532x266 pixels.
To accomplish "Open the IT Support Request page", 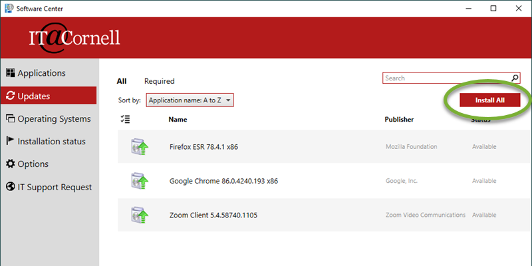I will (55, 187).
